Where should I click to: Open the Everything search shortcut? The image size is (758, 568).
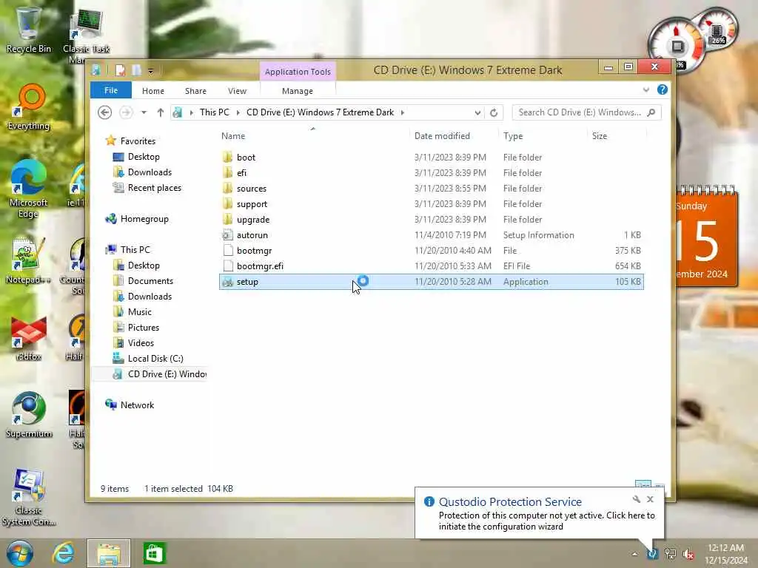[x=29, y=107]
